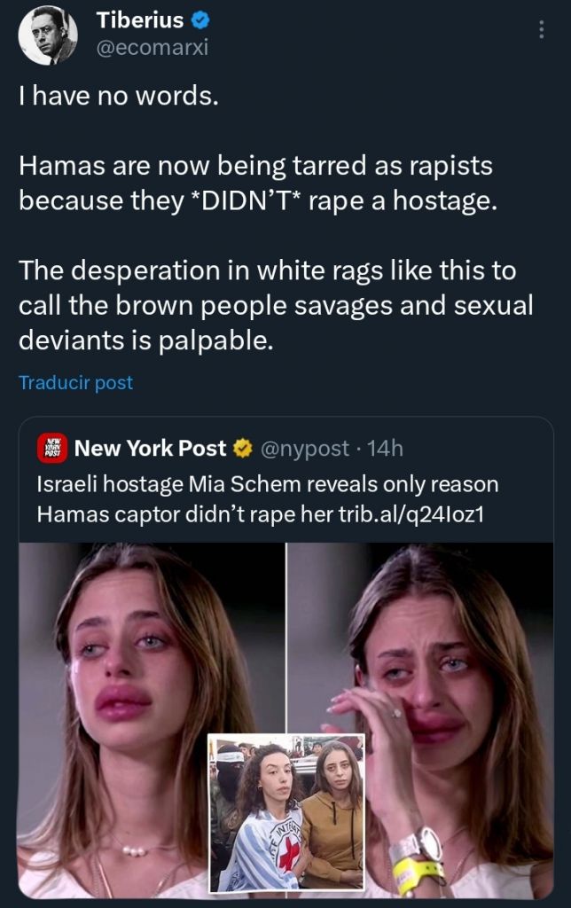Click the blue verified badge beside Tiberius
571x908 pixels.
pos(200,21)
